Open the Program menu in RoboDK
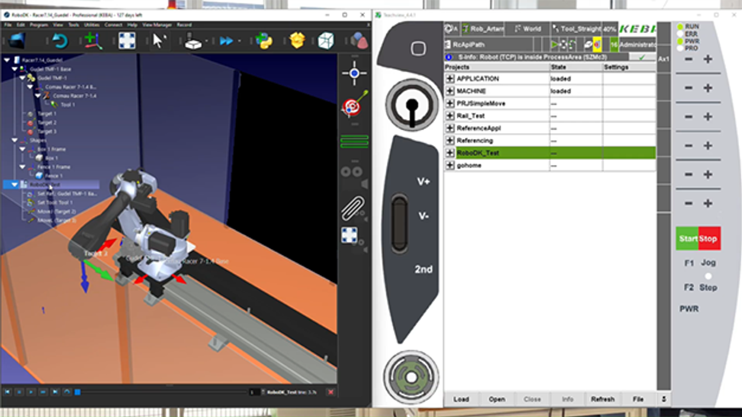This screenshot has height=417, width=742. tap(39, 25)
